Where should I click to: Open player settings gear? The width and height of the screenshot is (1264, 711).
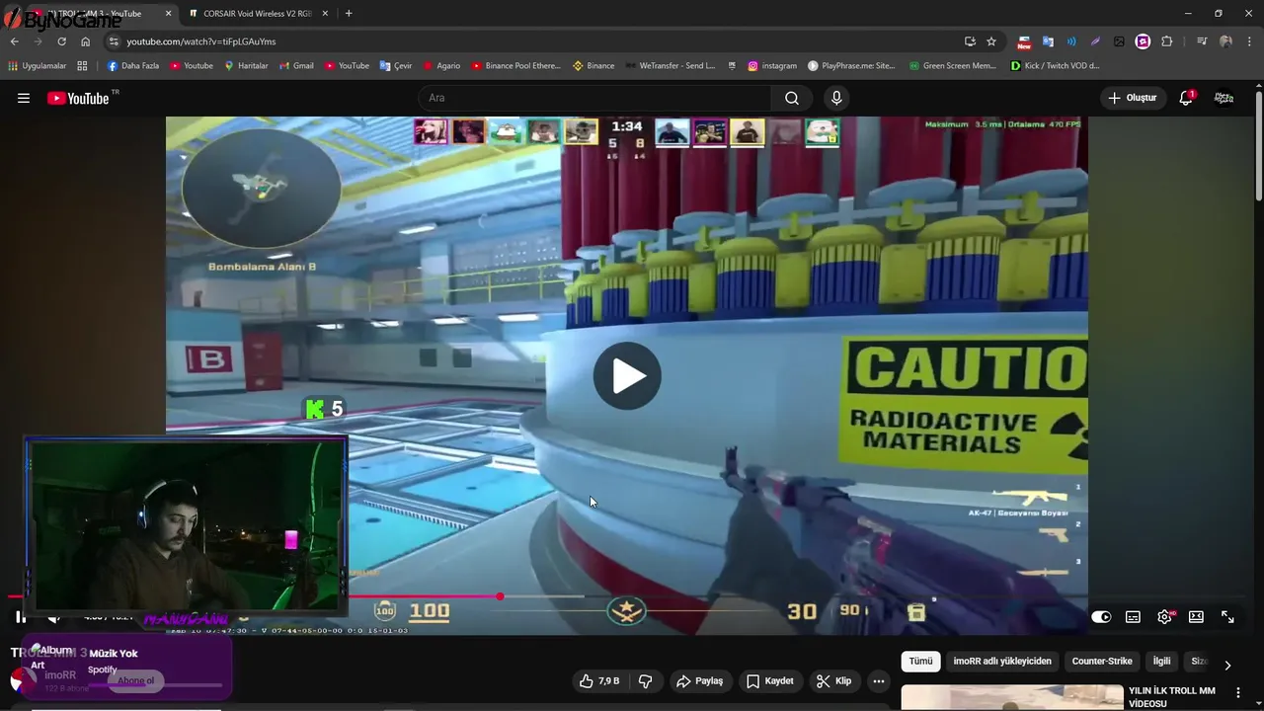(x=1164, y=617)
